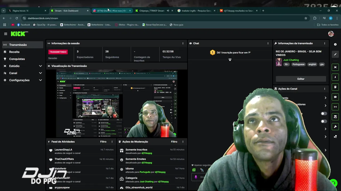
Task: Open options menu for Ações de Moderação
Action: [183, 142]
